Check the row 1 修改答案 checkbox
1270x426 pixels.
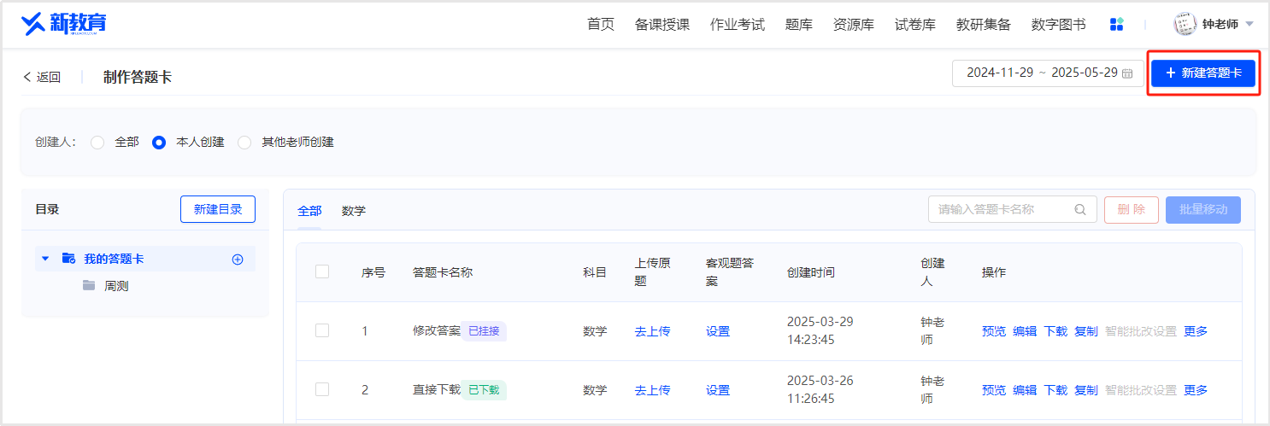pos(322,330)
